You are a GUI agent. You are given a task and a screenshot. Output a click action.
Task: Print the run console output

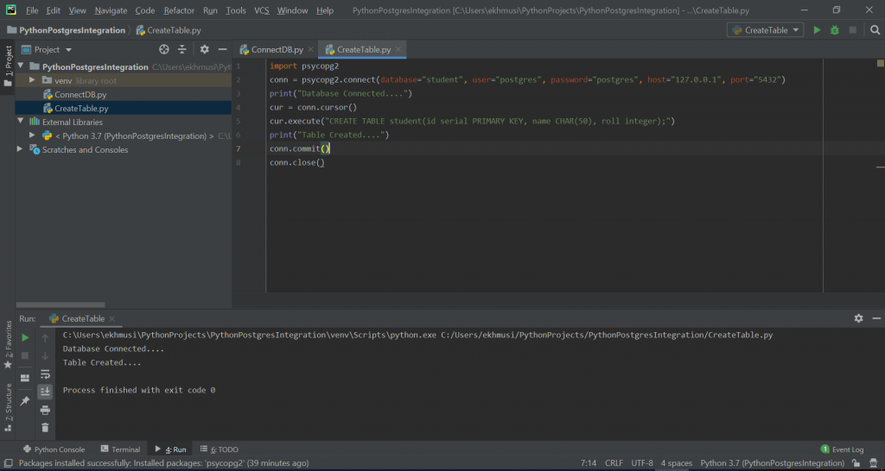pyautogui.click(x=45, y=410)
